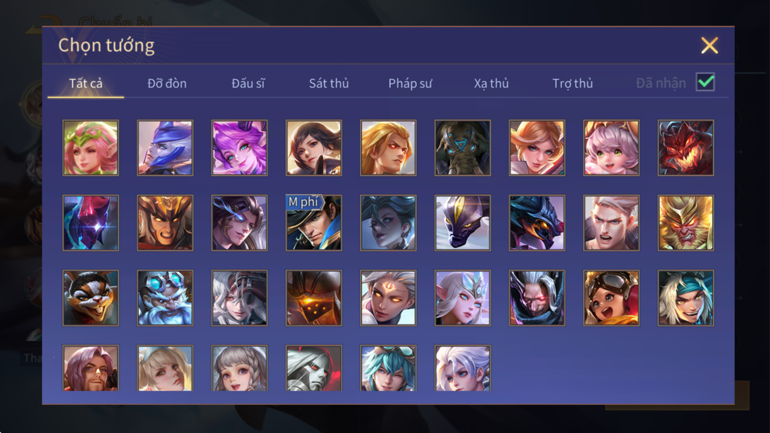Viewport: 770px width, 433px height.
Task: Select the black panther hero portrait
Action: [x=463, y=223]
